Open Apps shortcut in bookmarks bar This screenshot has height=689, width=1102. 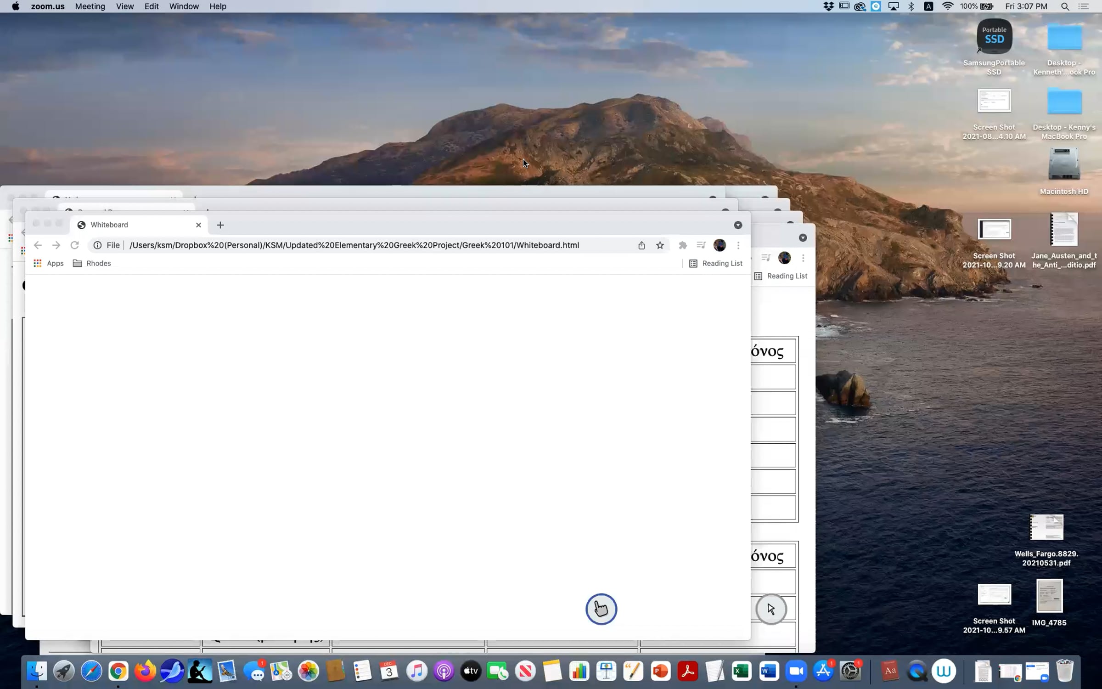point(49,263)
